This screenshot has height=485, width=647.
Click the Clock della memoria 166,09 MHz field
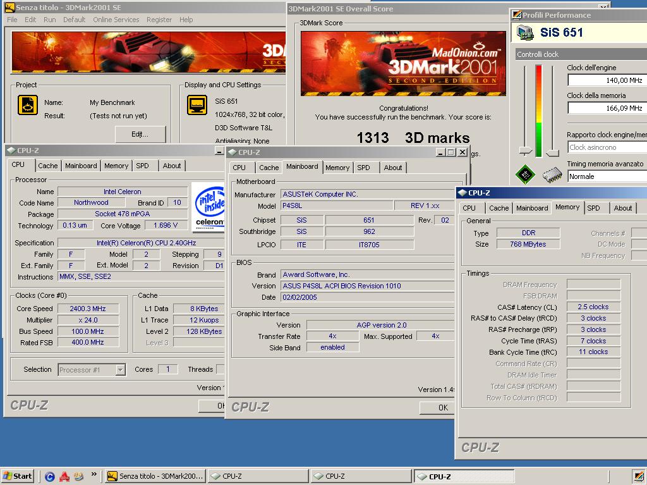click(607, 108)
